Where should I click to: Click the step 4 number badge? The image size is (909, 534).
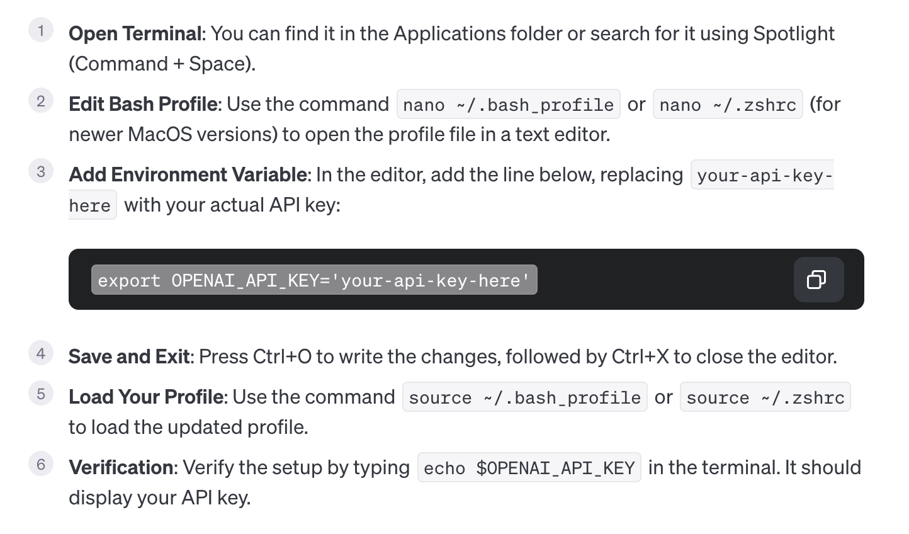point(41,353)
